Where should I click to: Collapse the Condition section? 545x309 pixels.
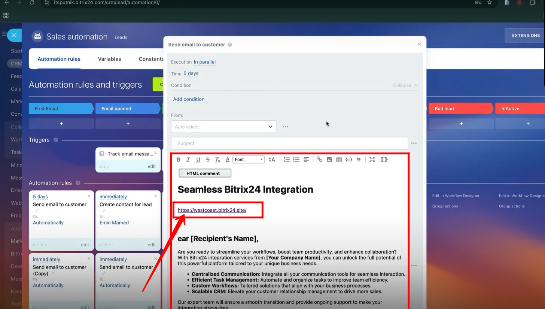tap(405, 85)
